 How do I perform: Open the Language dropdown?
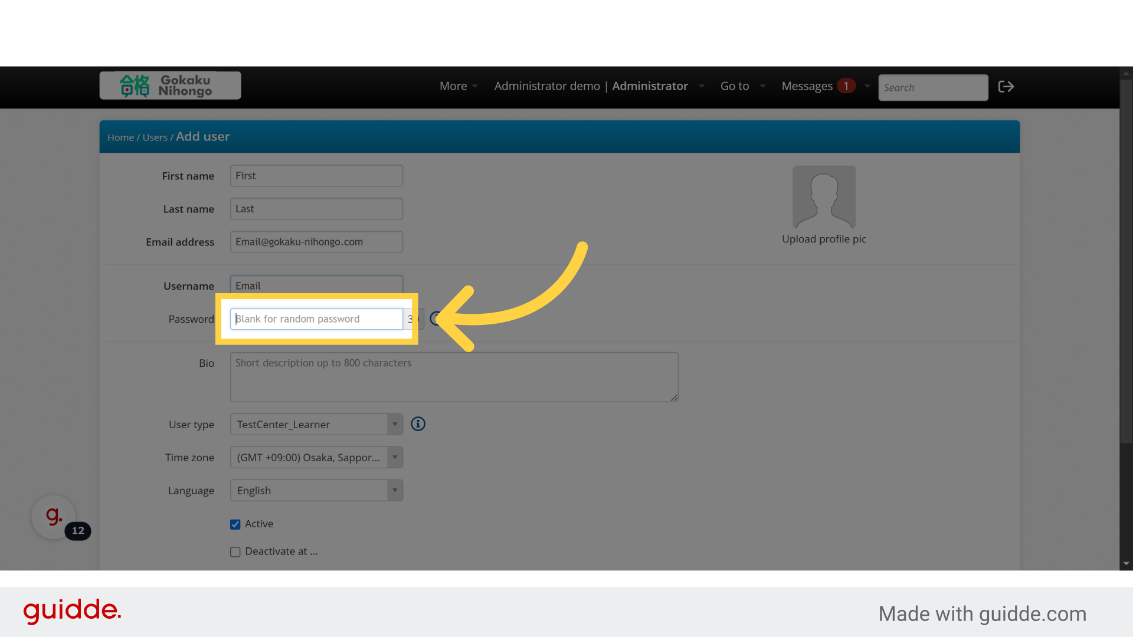(316, 491)
